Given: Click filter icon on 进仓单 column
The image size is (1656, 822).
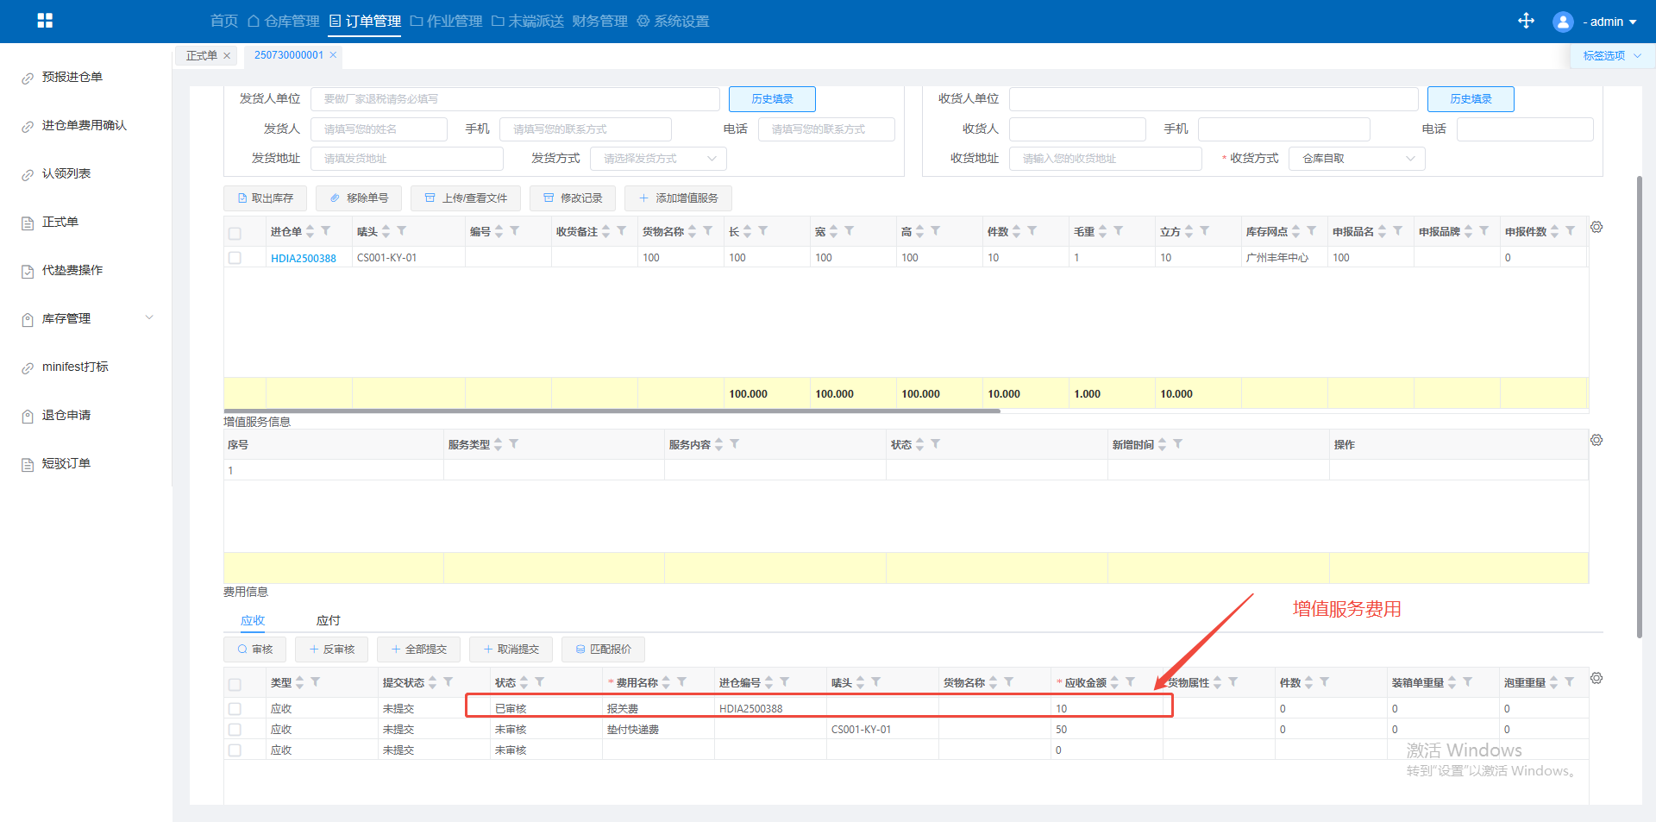Looking at the screenshot, I should 326,231.
